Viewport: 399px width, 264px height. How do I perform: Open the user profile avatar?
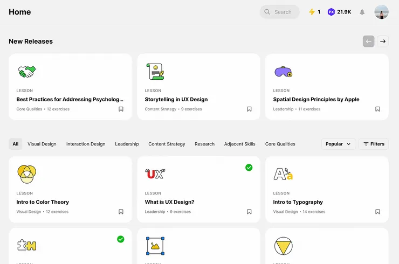tap(381, 12)
